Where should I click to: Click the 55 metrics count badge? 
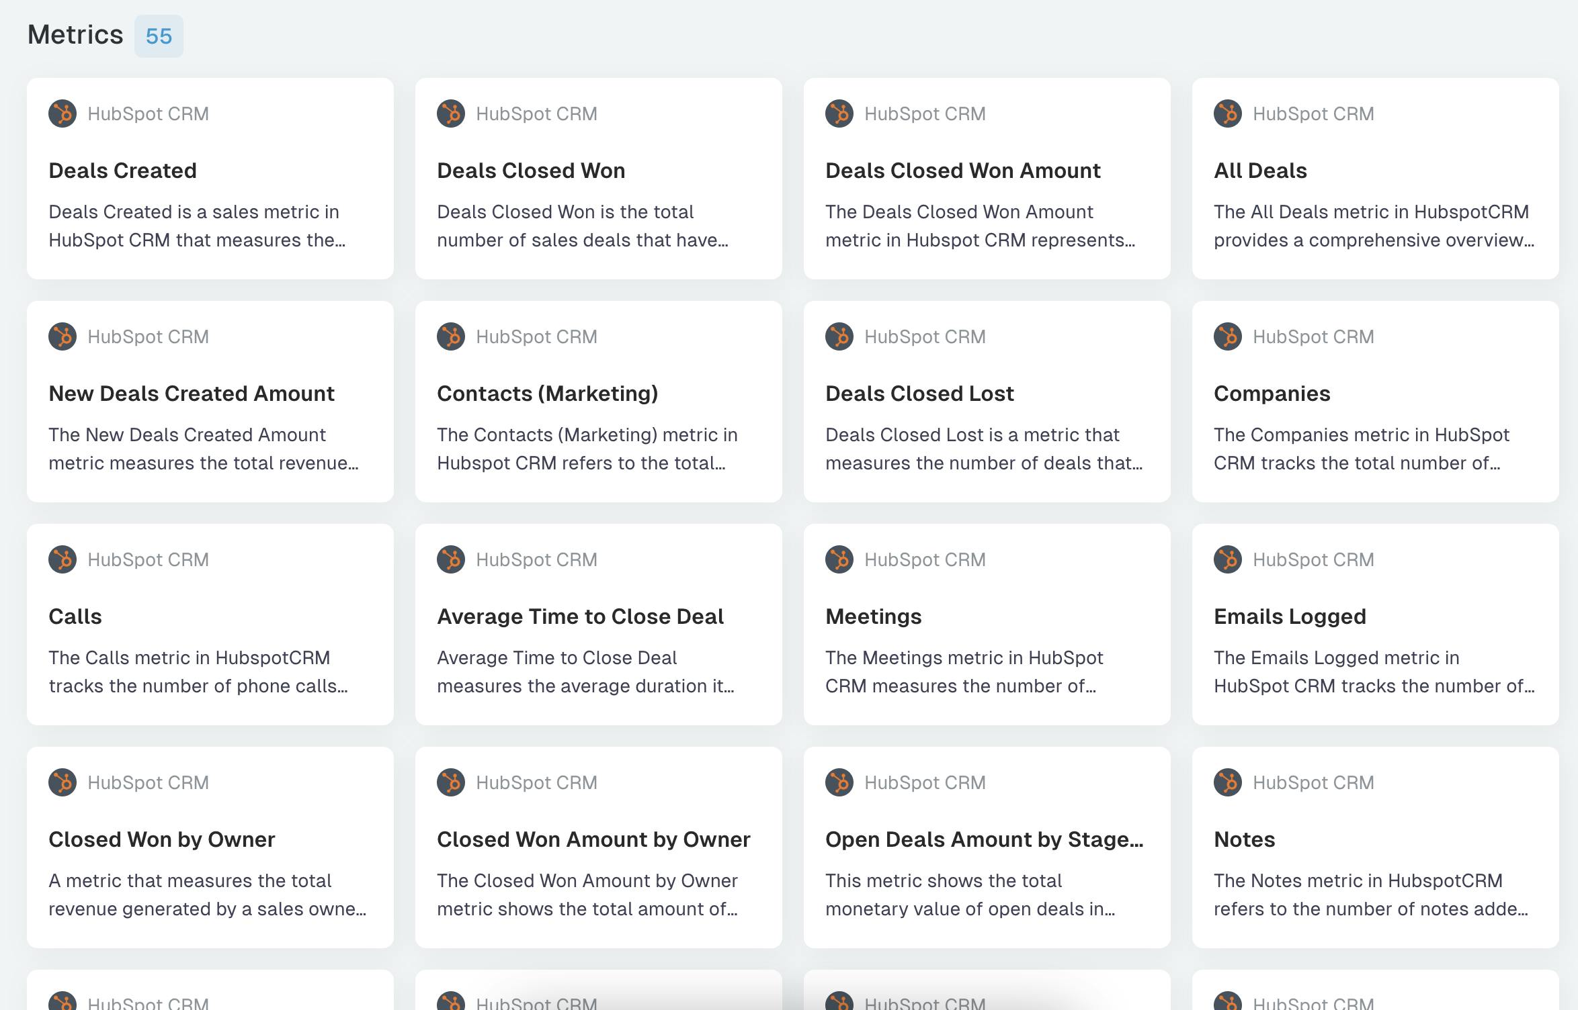(159, 36)
